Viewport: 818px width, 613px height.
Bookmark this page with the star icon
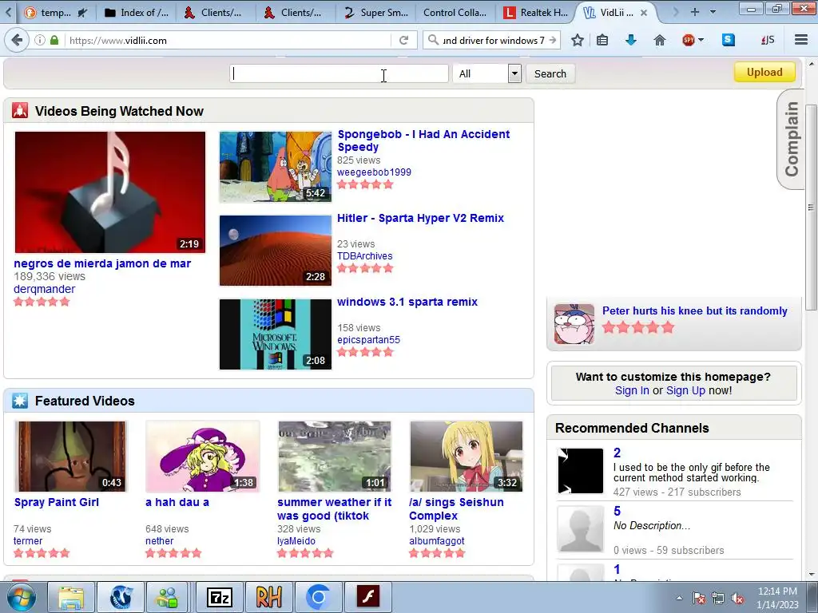click(577, 40)
